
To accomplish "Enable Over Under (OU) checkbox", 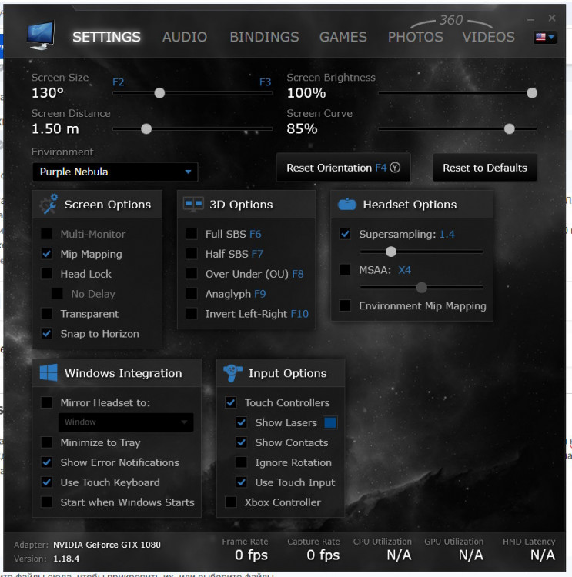I will point(192,274).
